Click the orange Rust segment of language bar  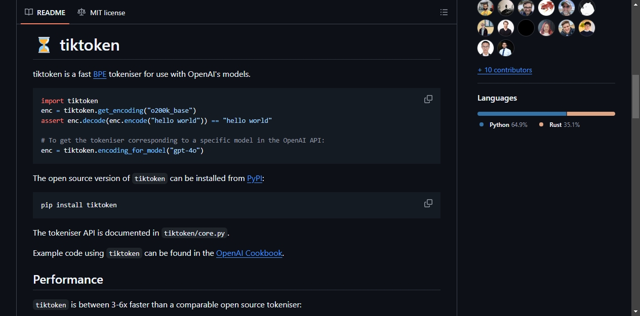591,114
